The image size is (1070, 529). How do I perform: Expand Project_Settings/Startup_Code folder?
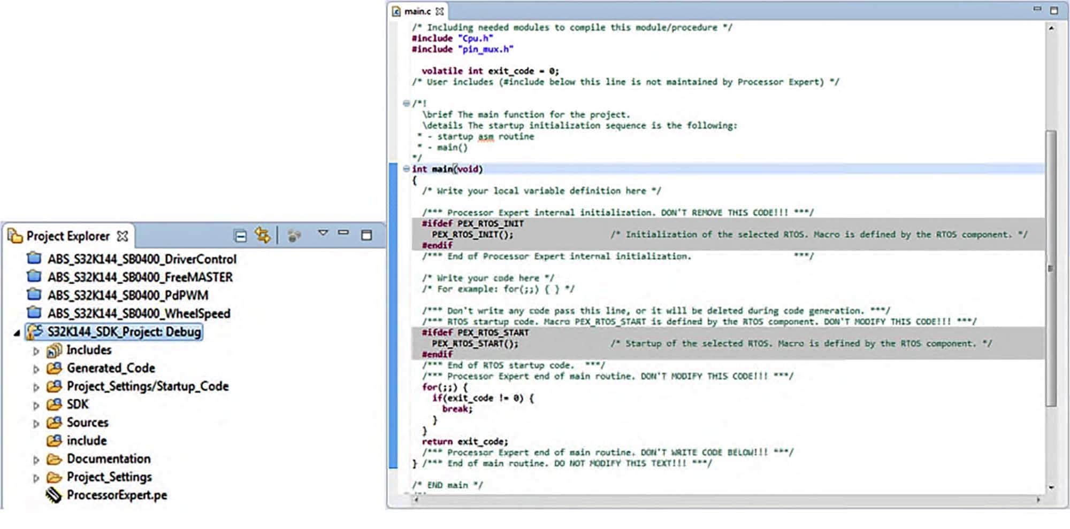[x=36, y=387]
